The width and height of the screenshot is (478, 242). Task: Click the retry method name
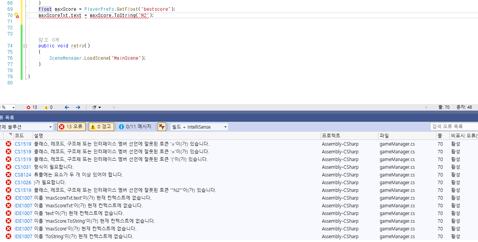77,46
